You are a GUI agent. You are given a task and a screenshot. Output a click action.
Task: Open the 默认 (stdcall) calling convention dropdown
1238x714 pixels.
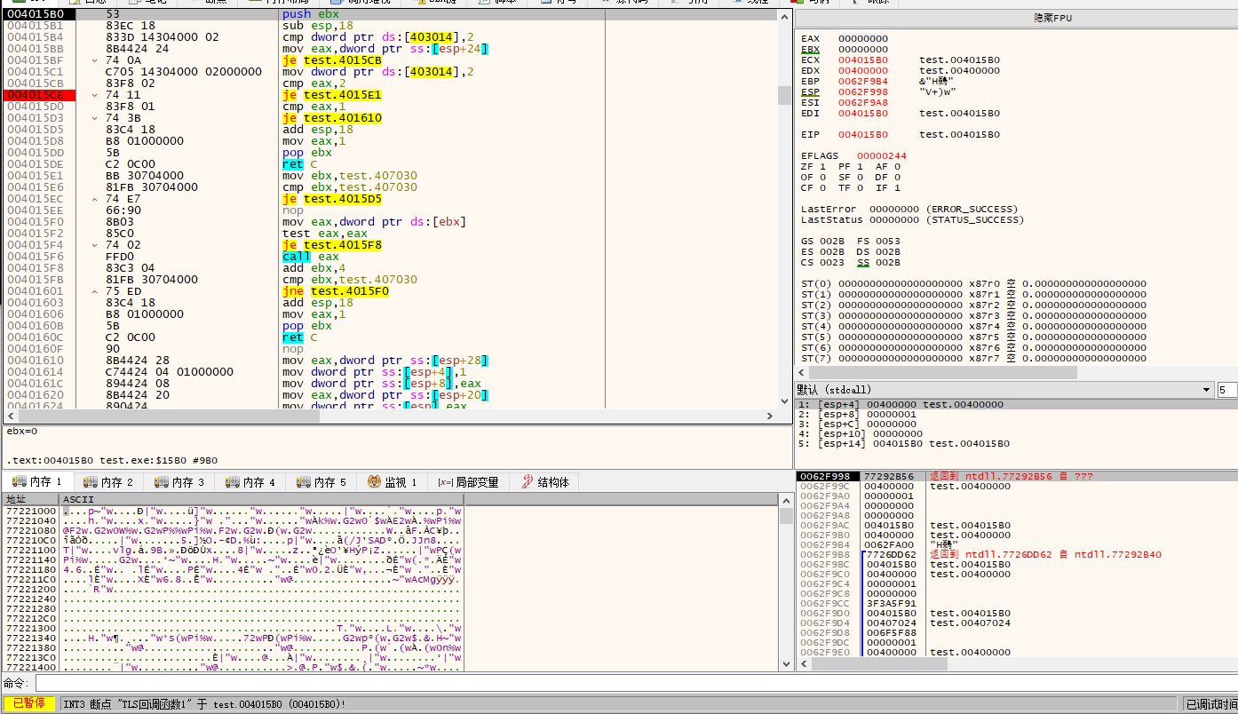(x=1004, y=390)
